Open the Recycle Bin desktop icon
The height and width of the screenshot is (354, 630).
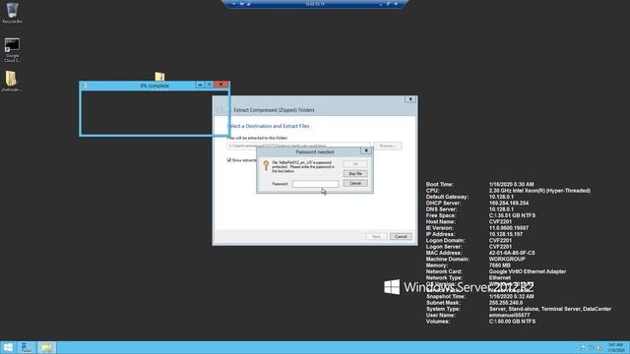point(12,12)
